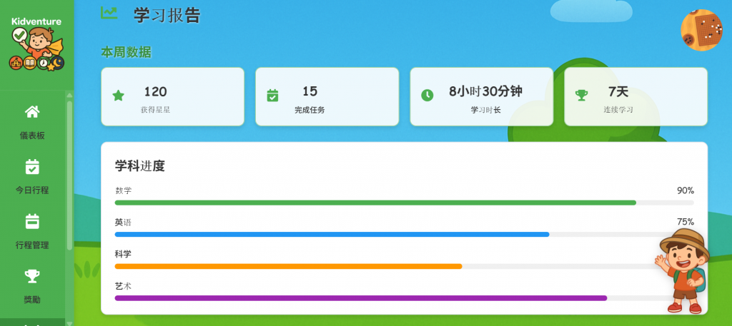Open 奬勵 from the sidebar menu

point(32,300)
